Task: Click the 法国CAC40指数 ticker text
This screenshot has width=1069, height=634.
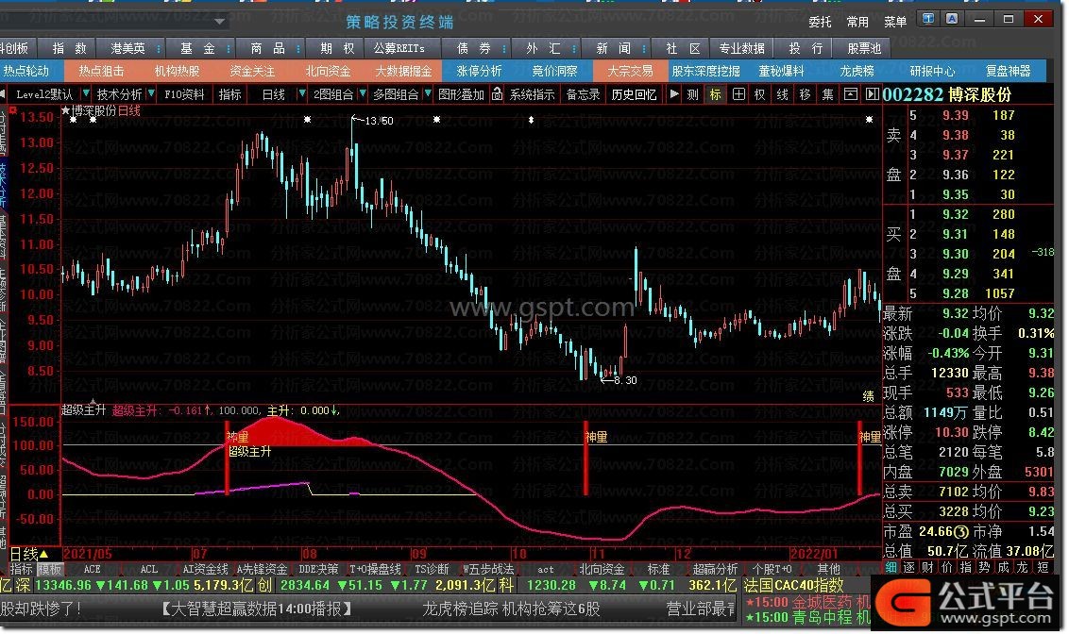Action: point(793,585)
